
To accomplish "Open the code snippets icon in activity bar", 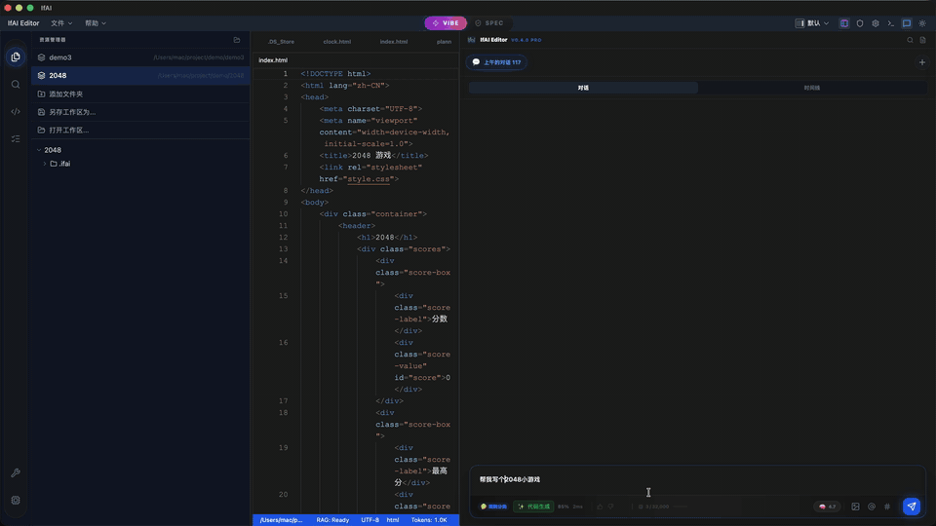I will point(16,111).
